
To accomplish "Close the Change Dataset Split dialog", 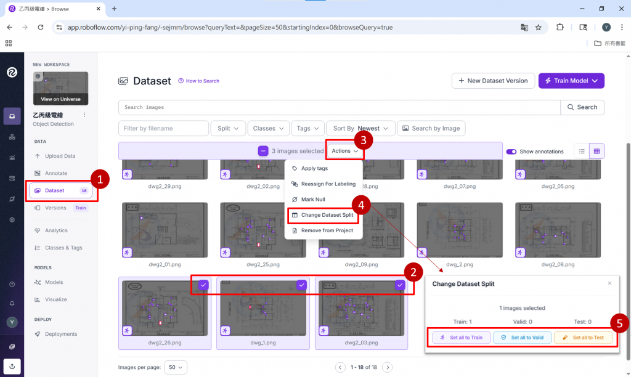I will click(x=609, y=283).
